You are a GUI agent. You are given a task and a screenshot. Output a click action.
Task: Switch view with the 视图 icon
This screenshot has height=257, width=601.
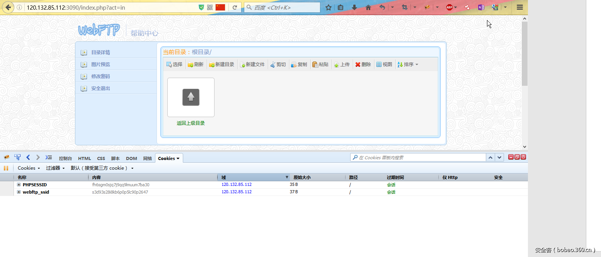384,64
